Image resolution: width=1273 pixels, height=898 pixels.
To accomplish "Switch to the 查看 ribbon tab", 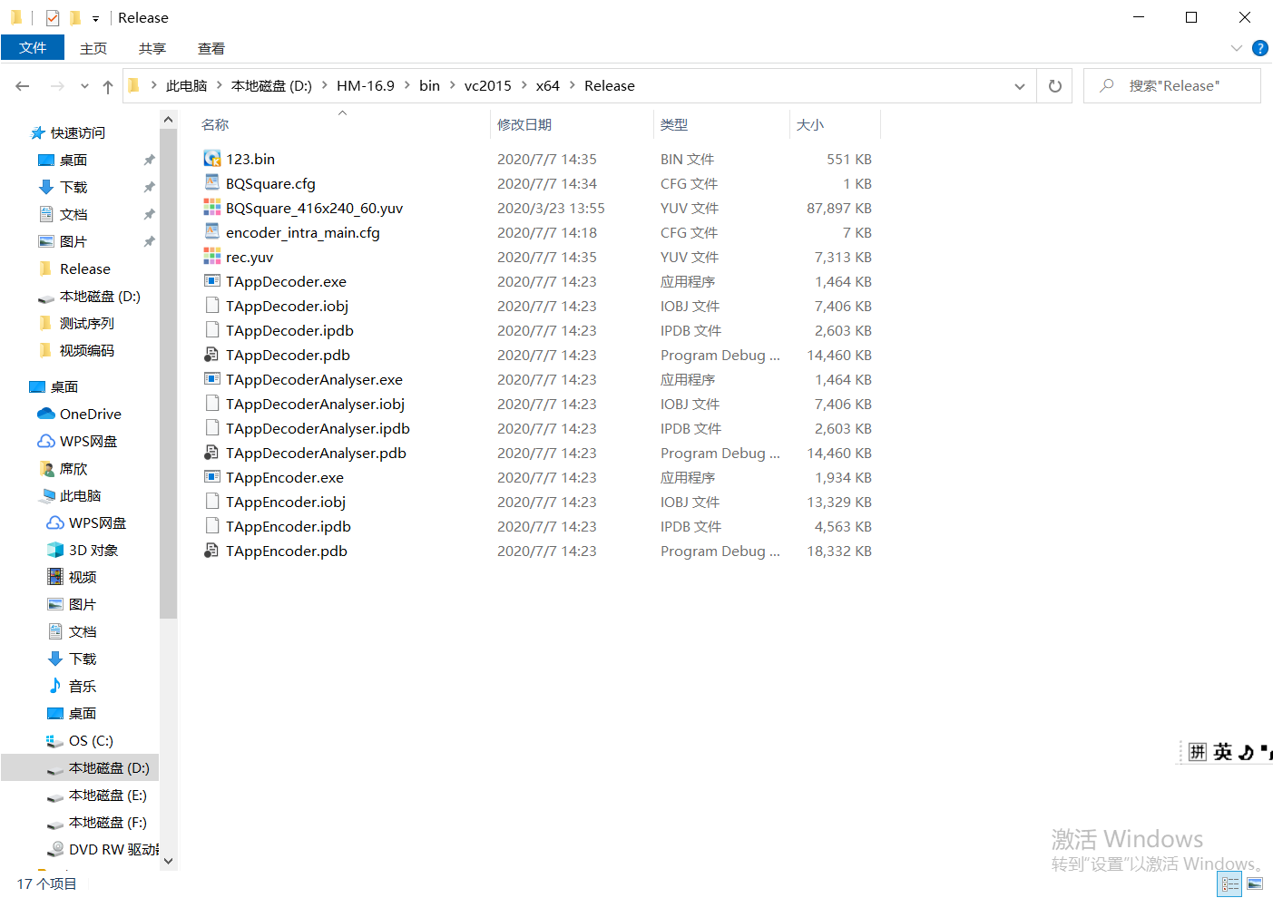I will pyautogui.click(x=211, y=48).
